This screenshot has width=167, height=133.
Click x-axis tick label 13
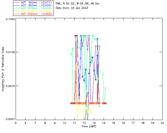94,123
